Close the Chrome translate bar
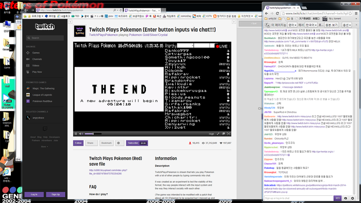This screenshot has height=203, width=361. [356, 25]
